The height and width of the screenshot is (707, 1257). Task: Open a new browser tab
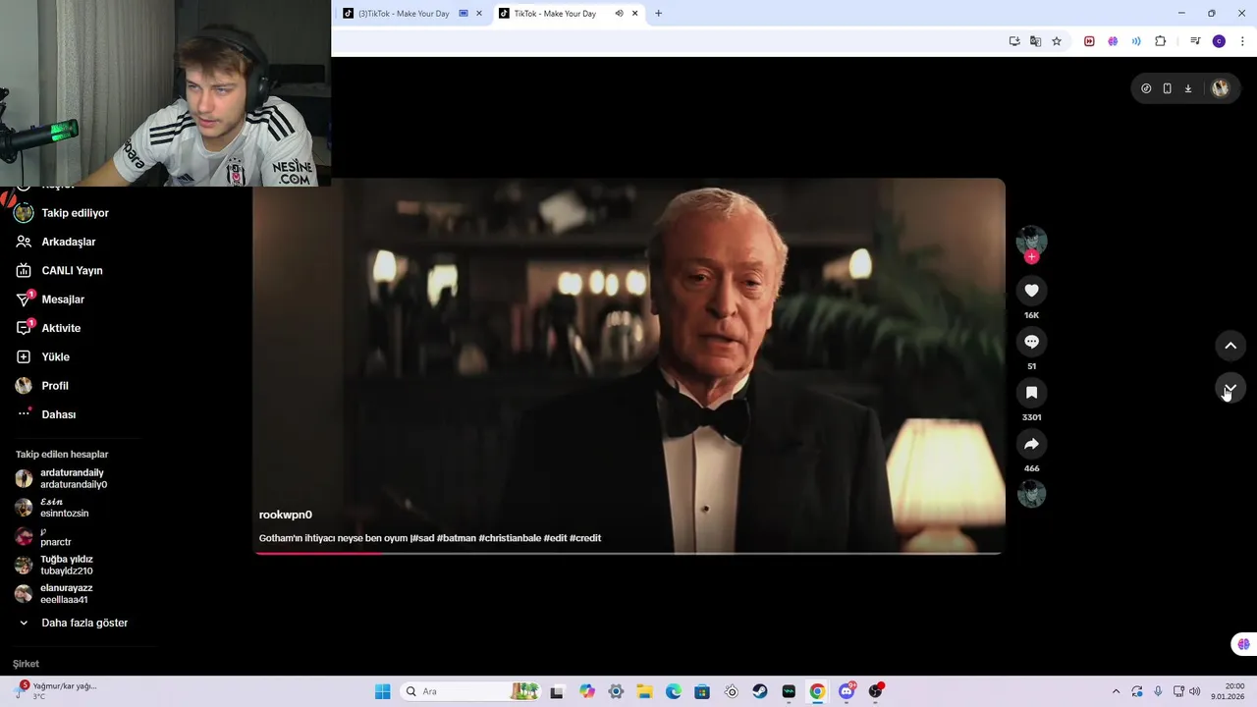[658, 14]
